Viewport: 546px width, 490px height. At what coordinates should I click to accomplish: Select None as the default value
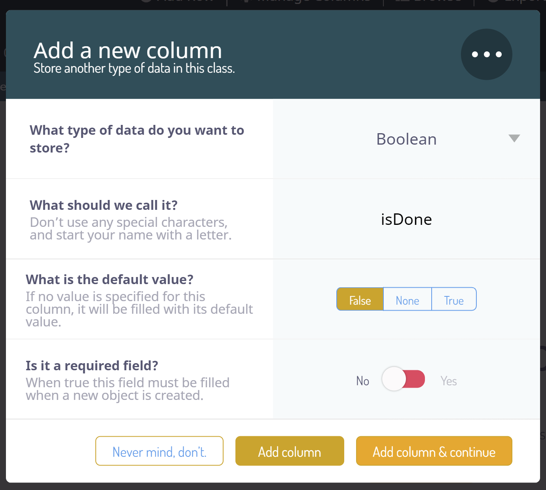[407, 300]
